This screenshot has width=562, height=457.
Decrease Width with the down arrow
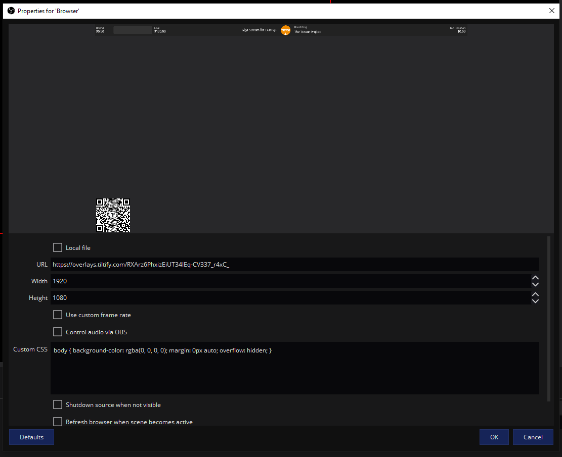click(535, 284)
